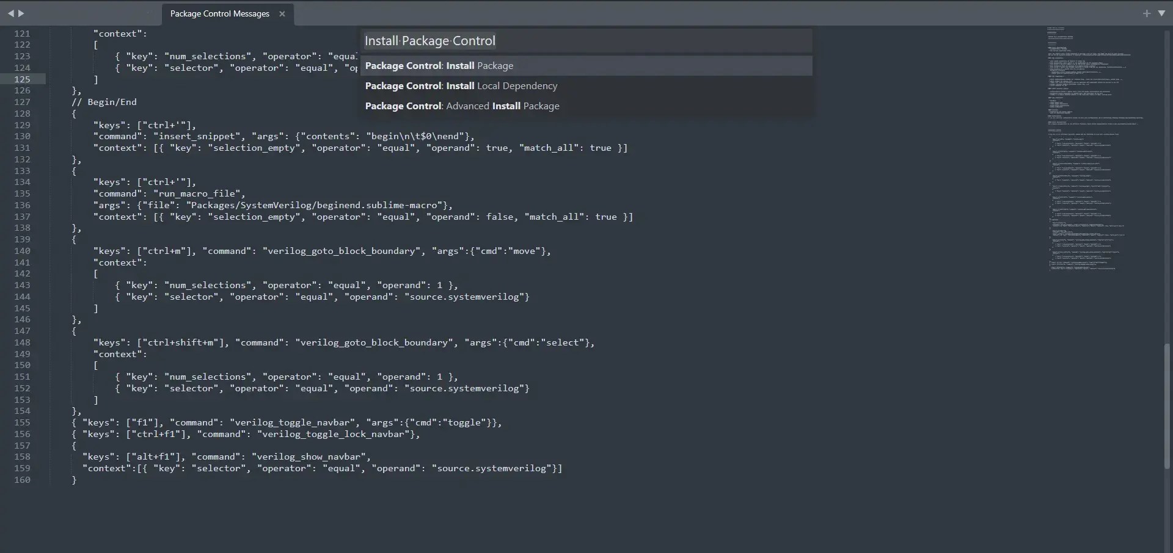Select the verilog_toggle_navbar text on line 155

click(293, 422)
